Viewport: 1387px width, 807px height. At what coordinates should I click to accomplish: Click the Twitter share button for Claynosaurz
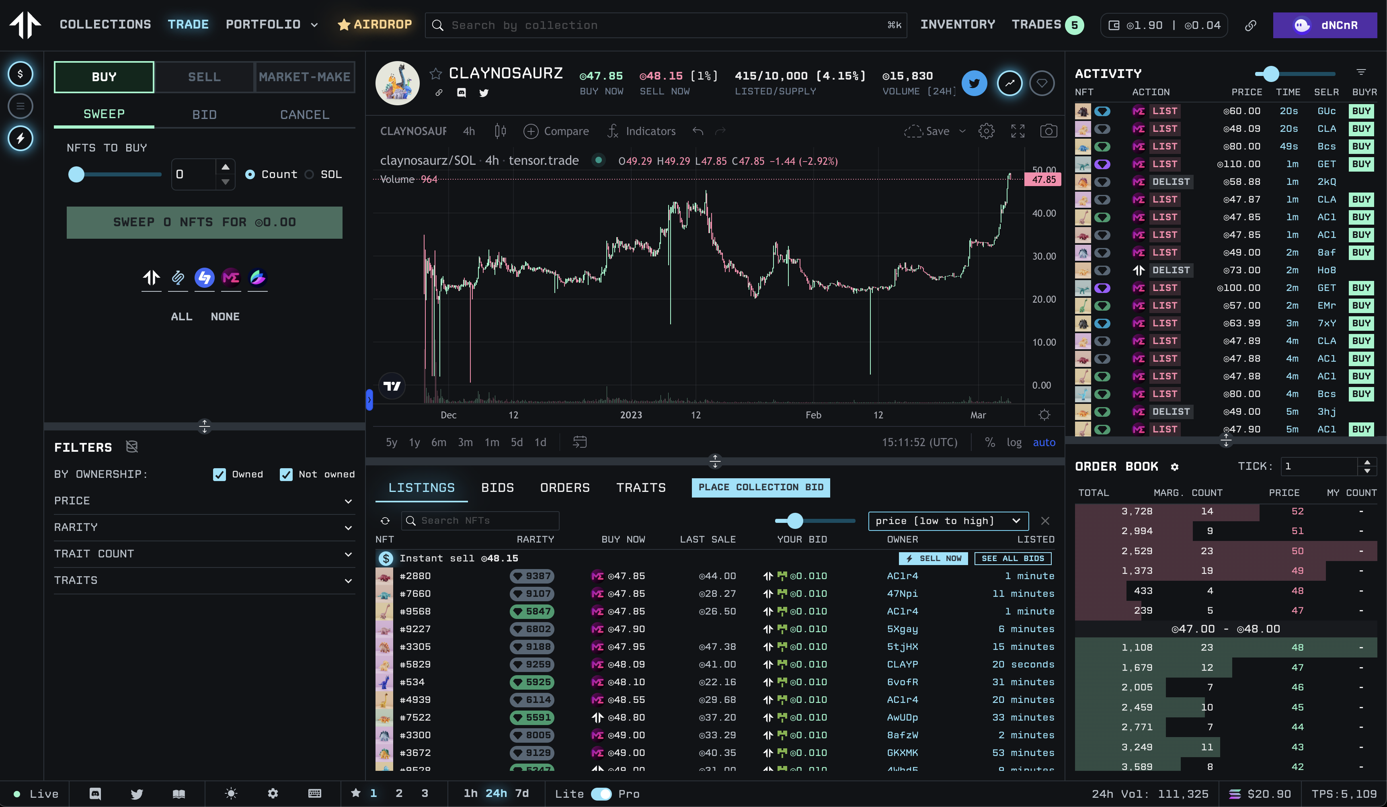974,83
